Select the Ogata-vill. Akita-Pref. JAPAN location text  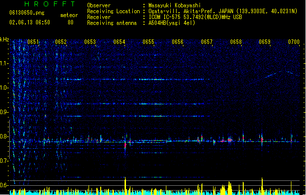(191, 11)
